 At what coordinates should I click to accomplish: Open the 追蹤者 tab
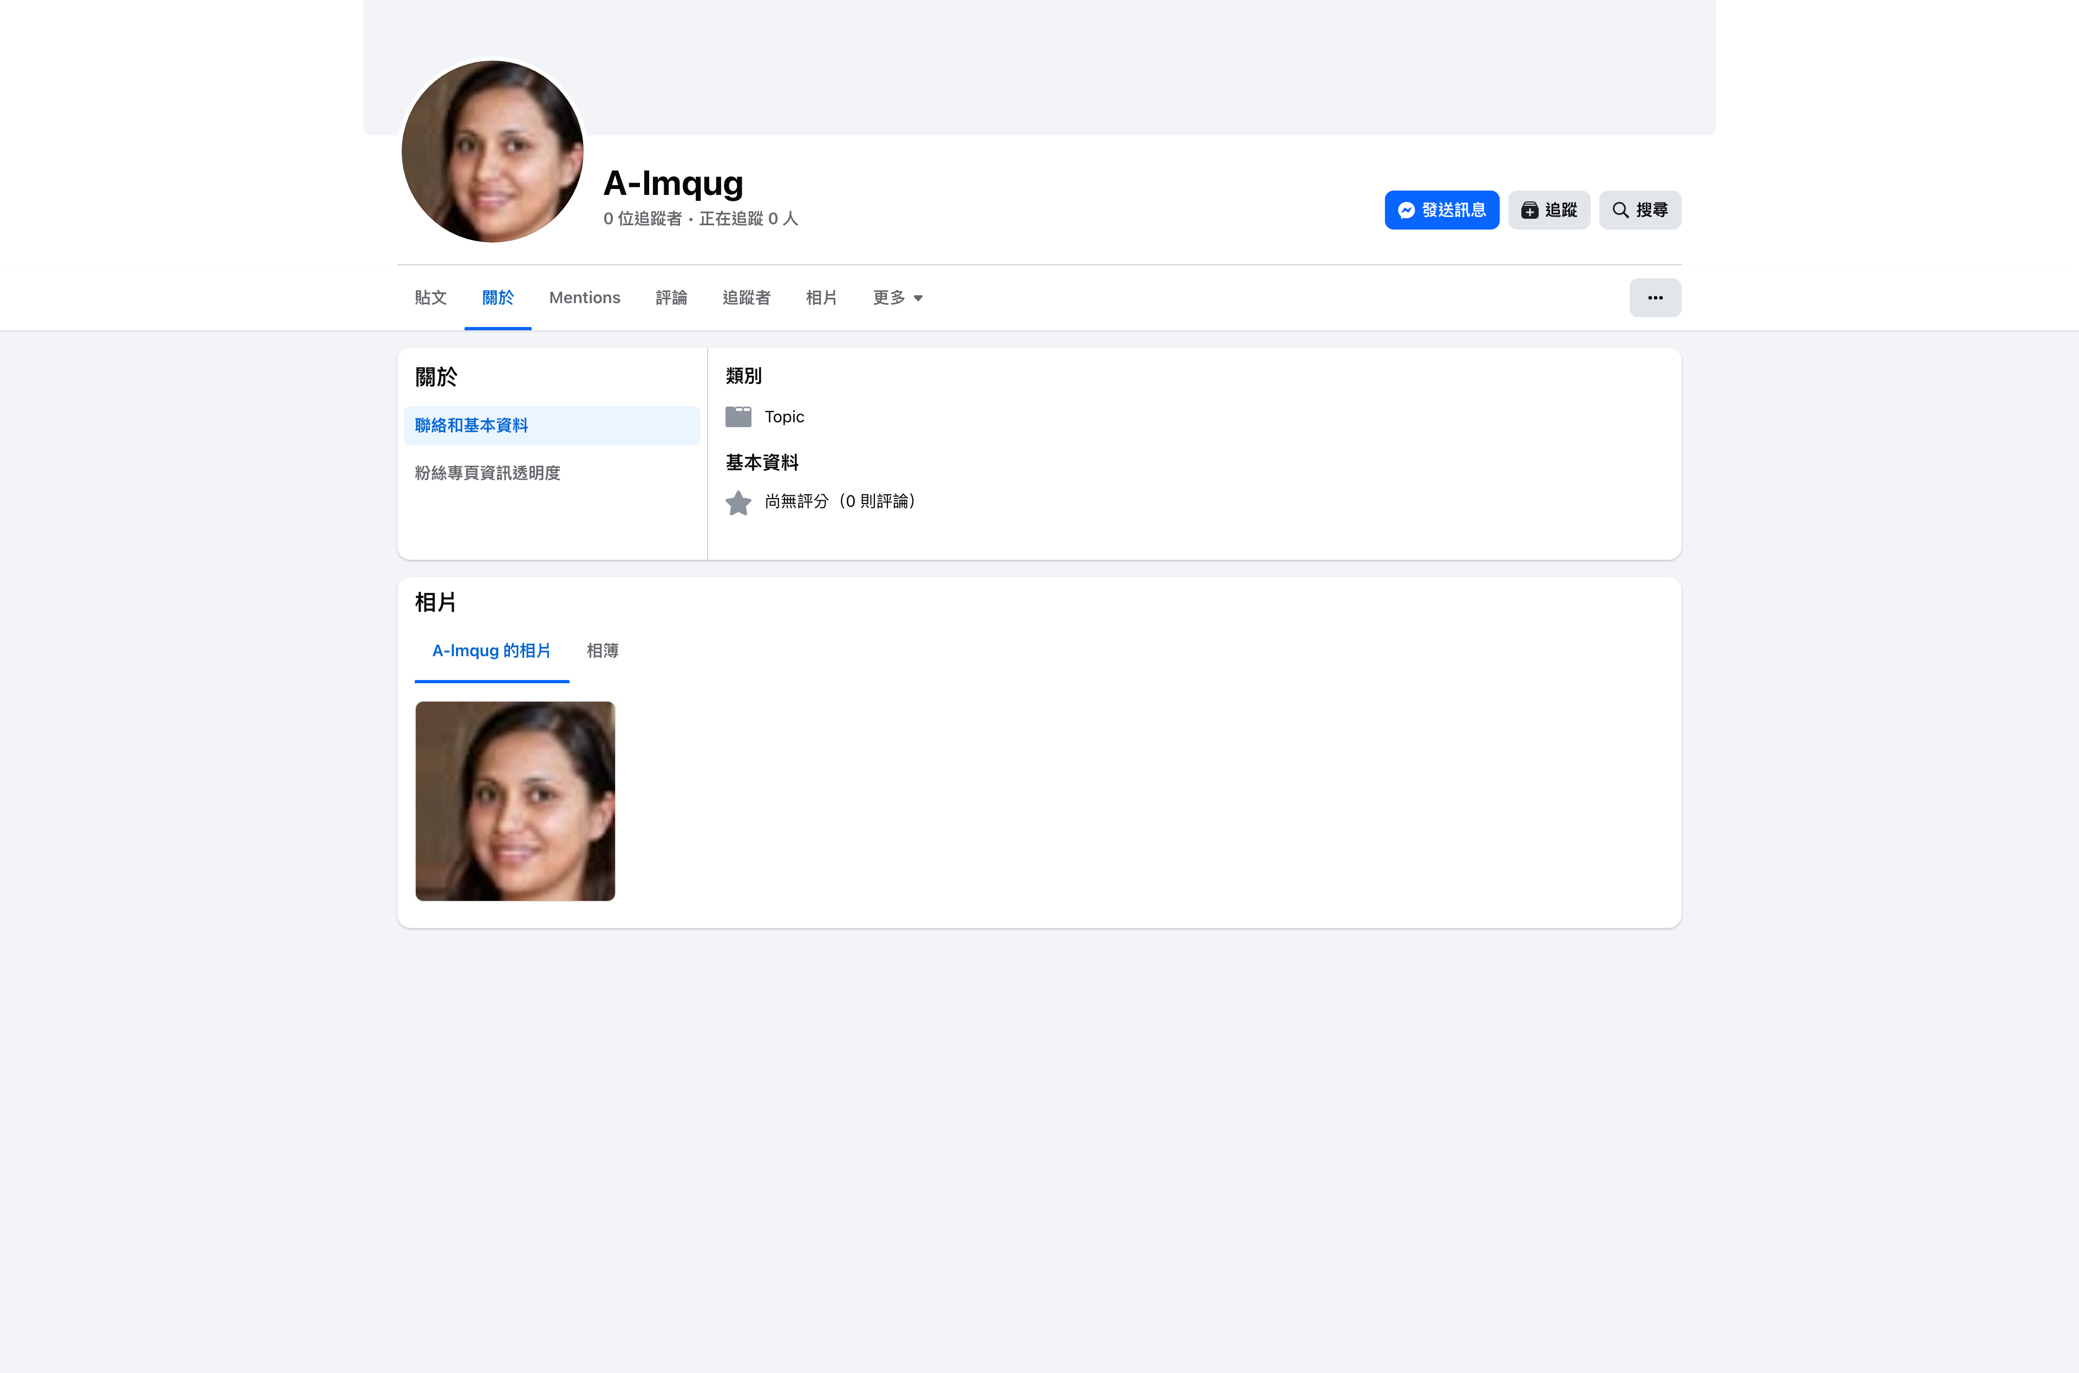click(746, 298)
